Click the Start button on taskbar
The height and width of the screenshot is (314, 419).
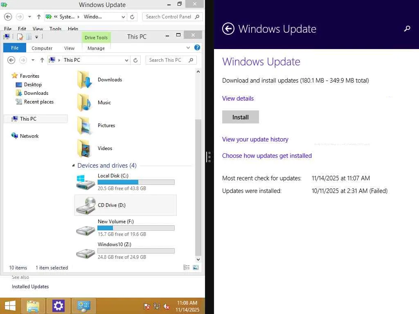pos(10,306)
